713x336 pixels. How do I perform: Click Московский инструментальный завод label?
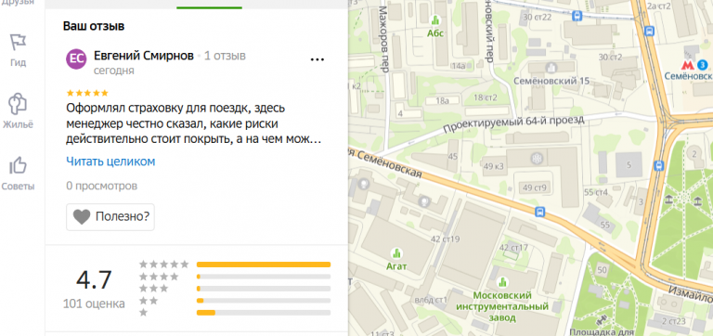click(502, 306)
